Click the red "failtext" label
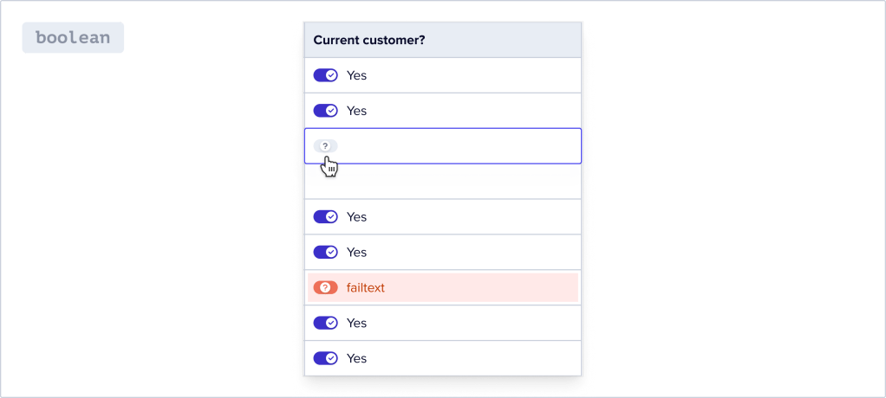The width and height of the screenshot is (886, 398). pyautogui.click(x=365, y=287)
